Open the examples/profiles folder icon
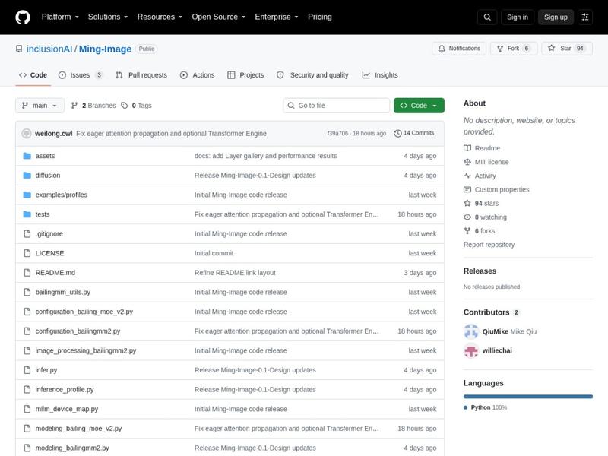 click(x=27, y=195)
